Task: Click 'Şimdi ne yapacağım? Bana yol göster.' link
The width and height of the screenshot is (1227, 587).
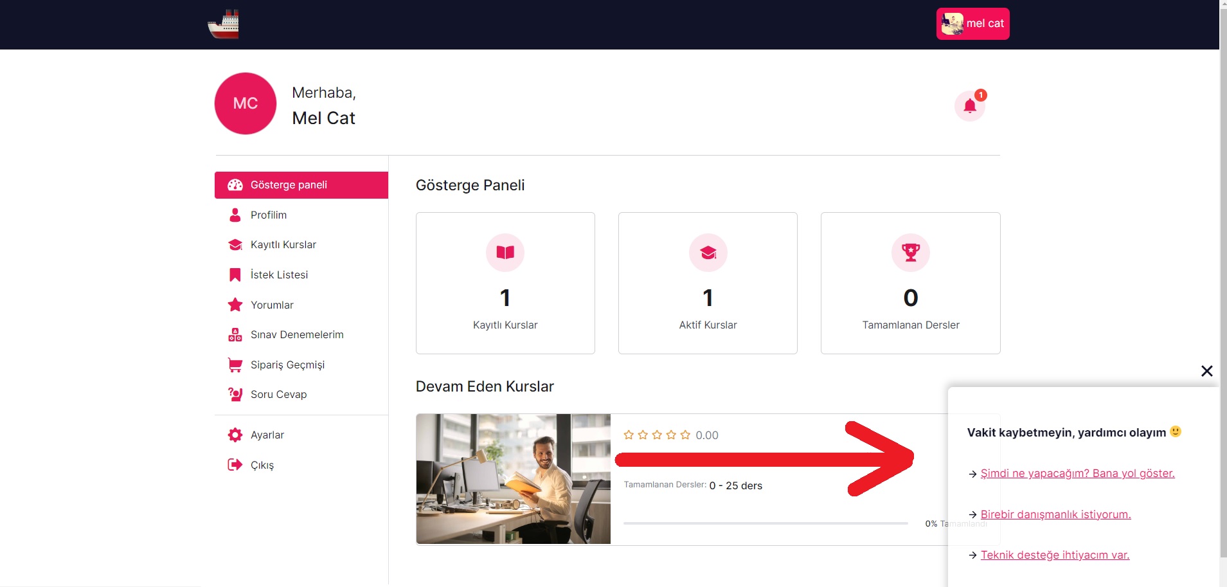Action: (x=1077, y=473)
